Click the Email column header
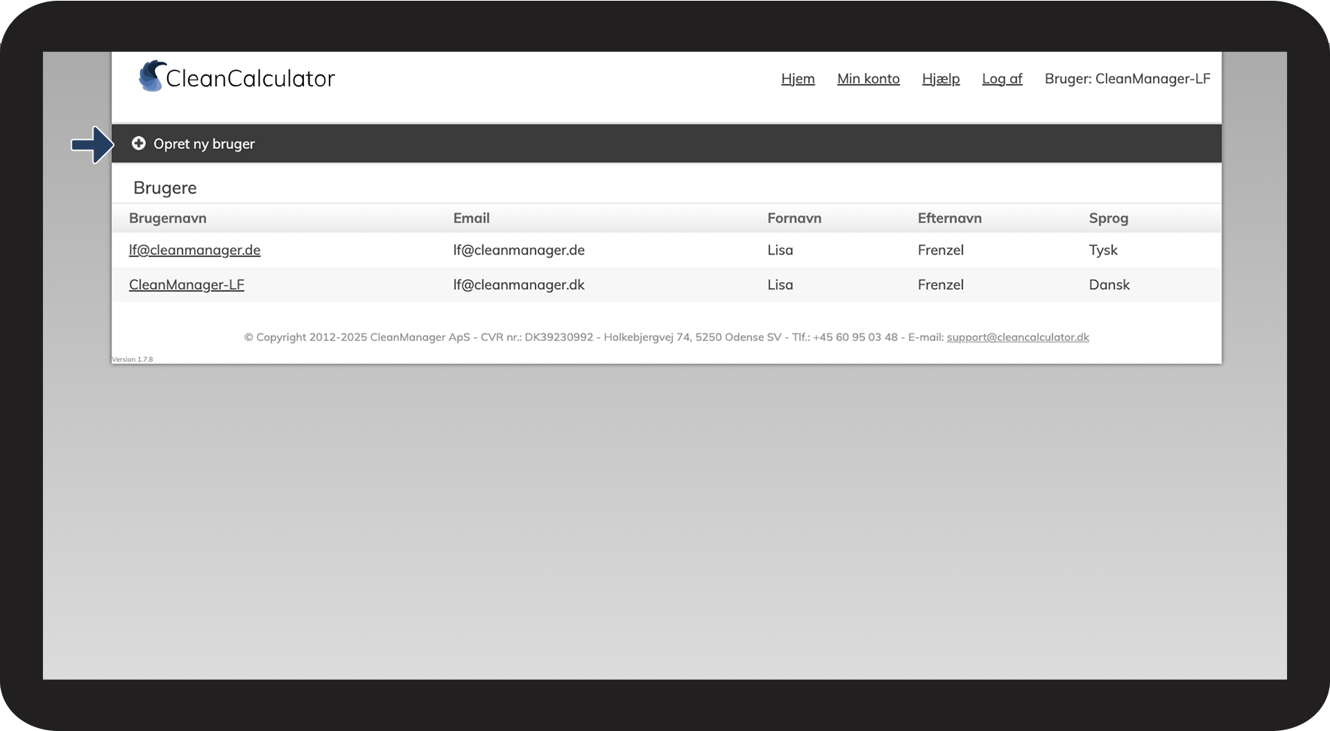The height and width of the screenshot is (731, 1330). [x=471, y=218]
